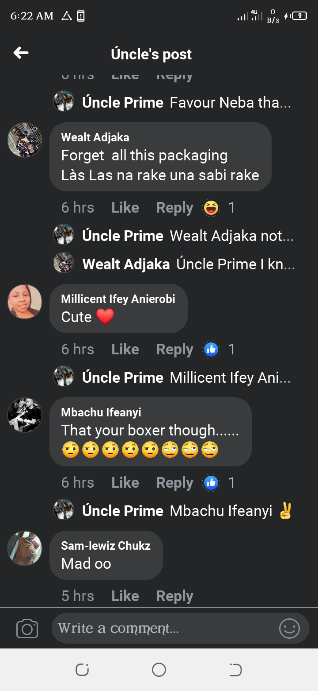Screen dimensions: 318x691
Task: Expand Úncle Prime's truncated reply to Favour Neba
Action: coord(230,103)
